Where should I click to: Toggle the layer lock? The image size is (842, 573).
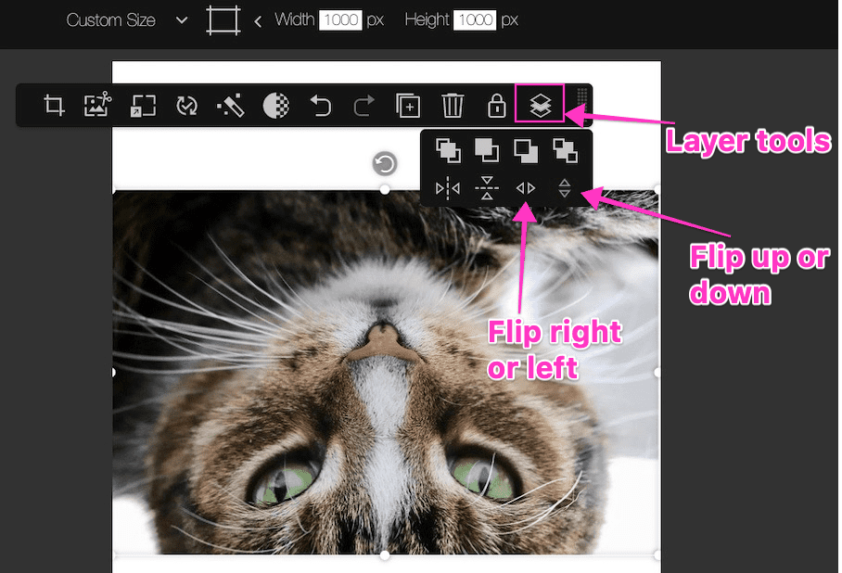[496, 106]
